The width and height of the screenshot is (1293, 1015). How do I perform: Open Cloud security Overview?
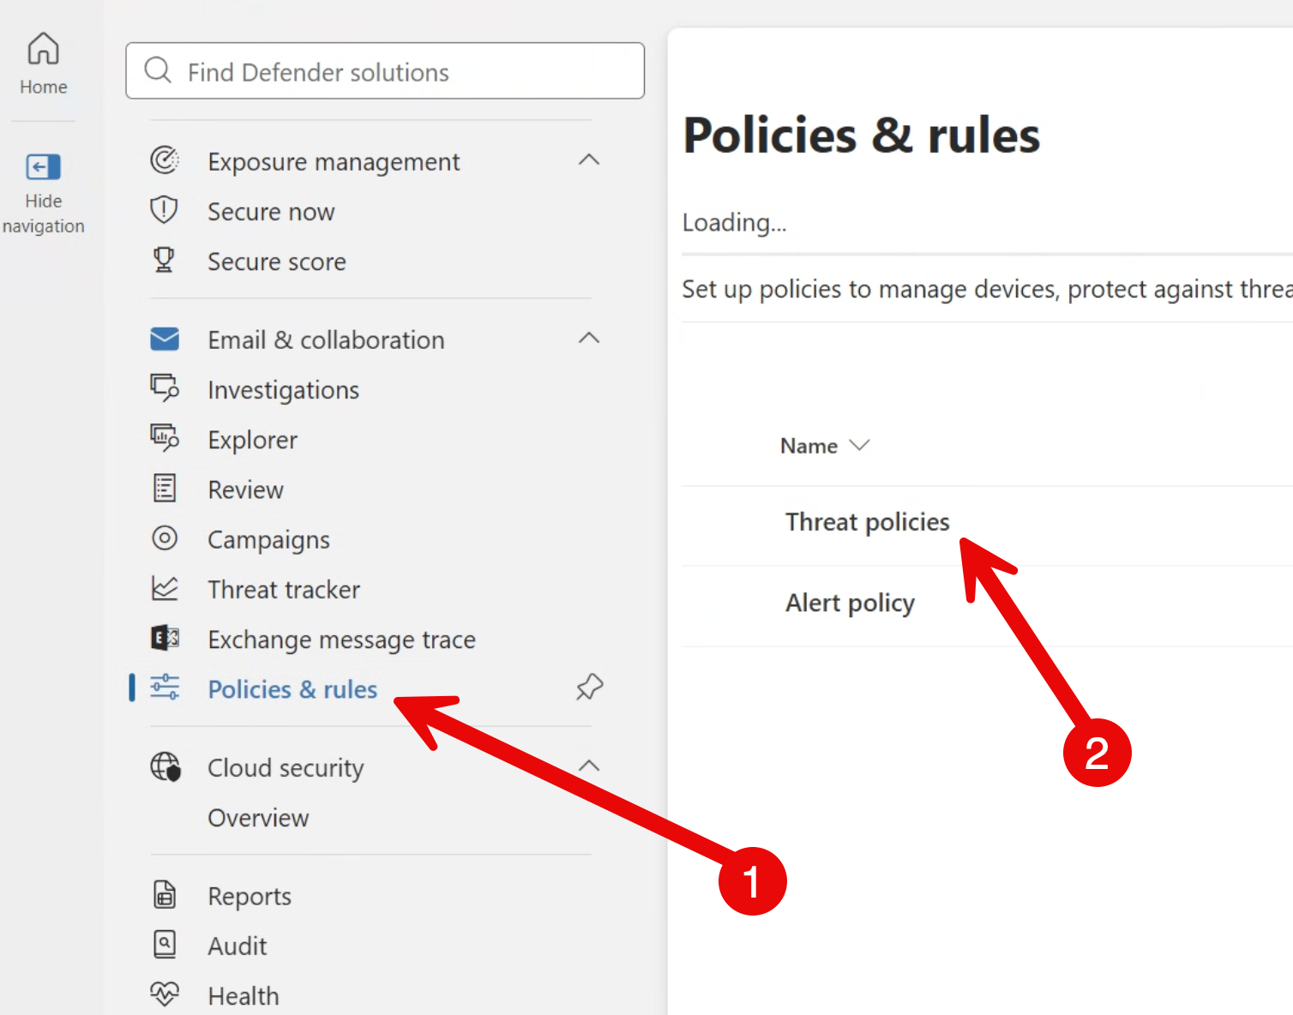click(258, 818)
